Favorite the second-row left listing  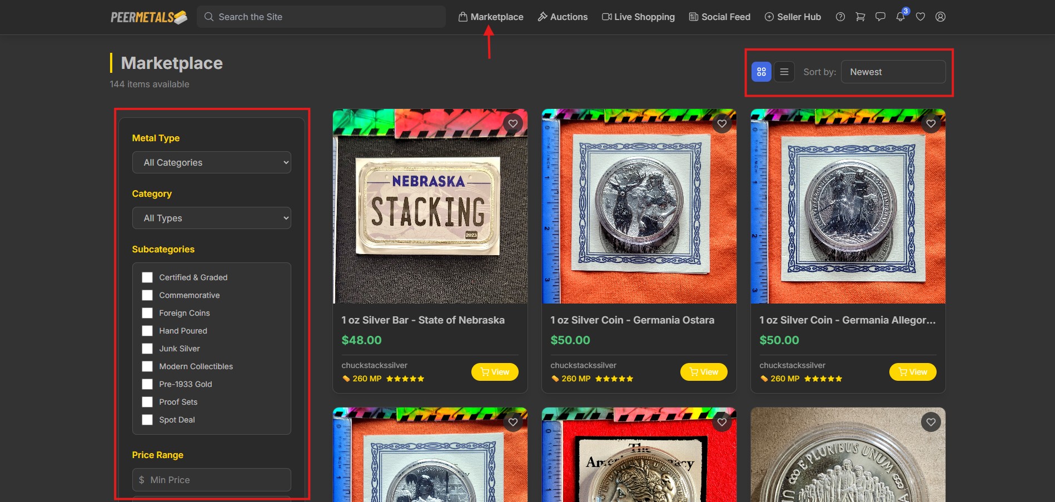point(513,422)
